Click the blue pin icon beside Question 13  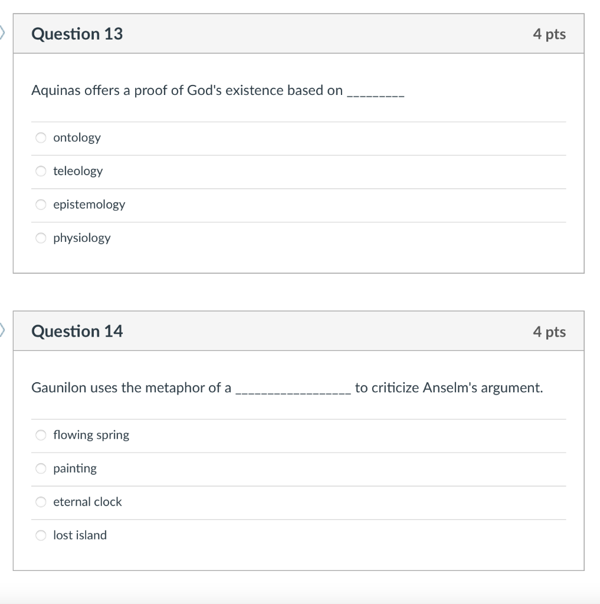click(2, 34)
